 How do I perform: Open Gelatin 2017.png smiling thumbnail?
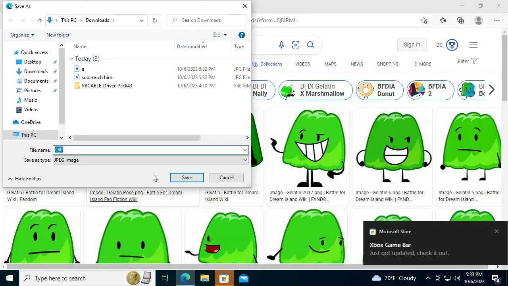click(x=307, y=149)
